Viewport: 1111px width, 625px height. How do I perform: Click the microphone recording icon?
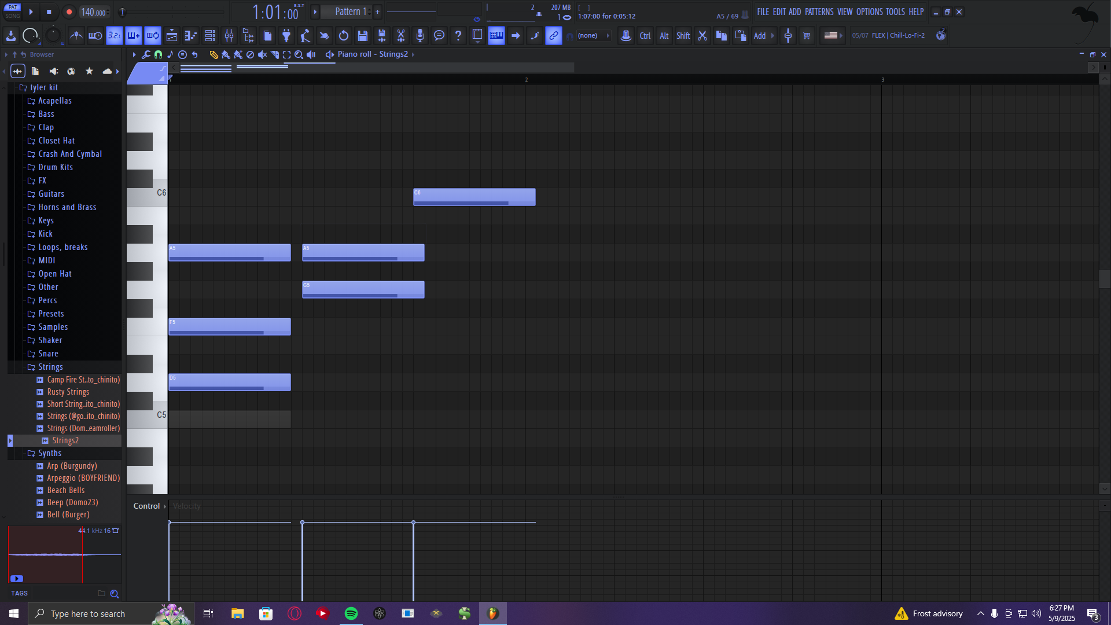(x=420, y=36)
